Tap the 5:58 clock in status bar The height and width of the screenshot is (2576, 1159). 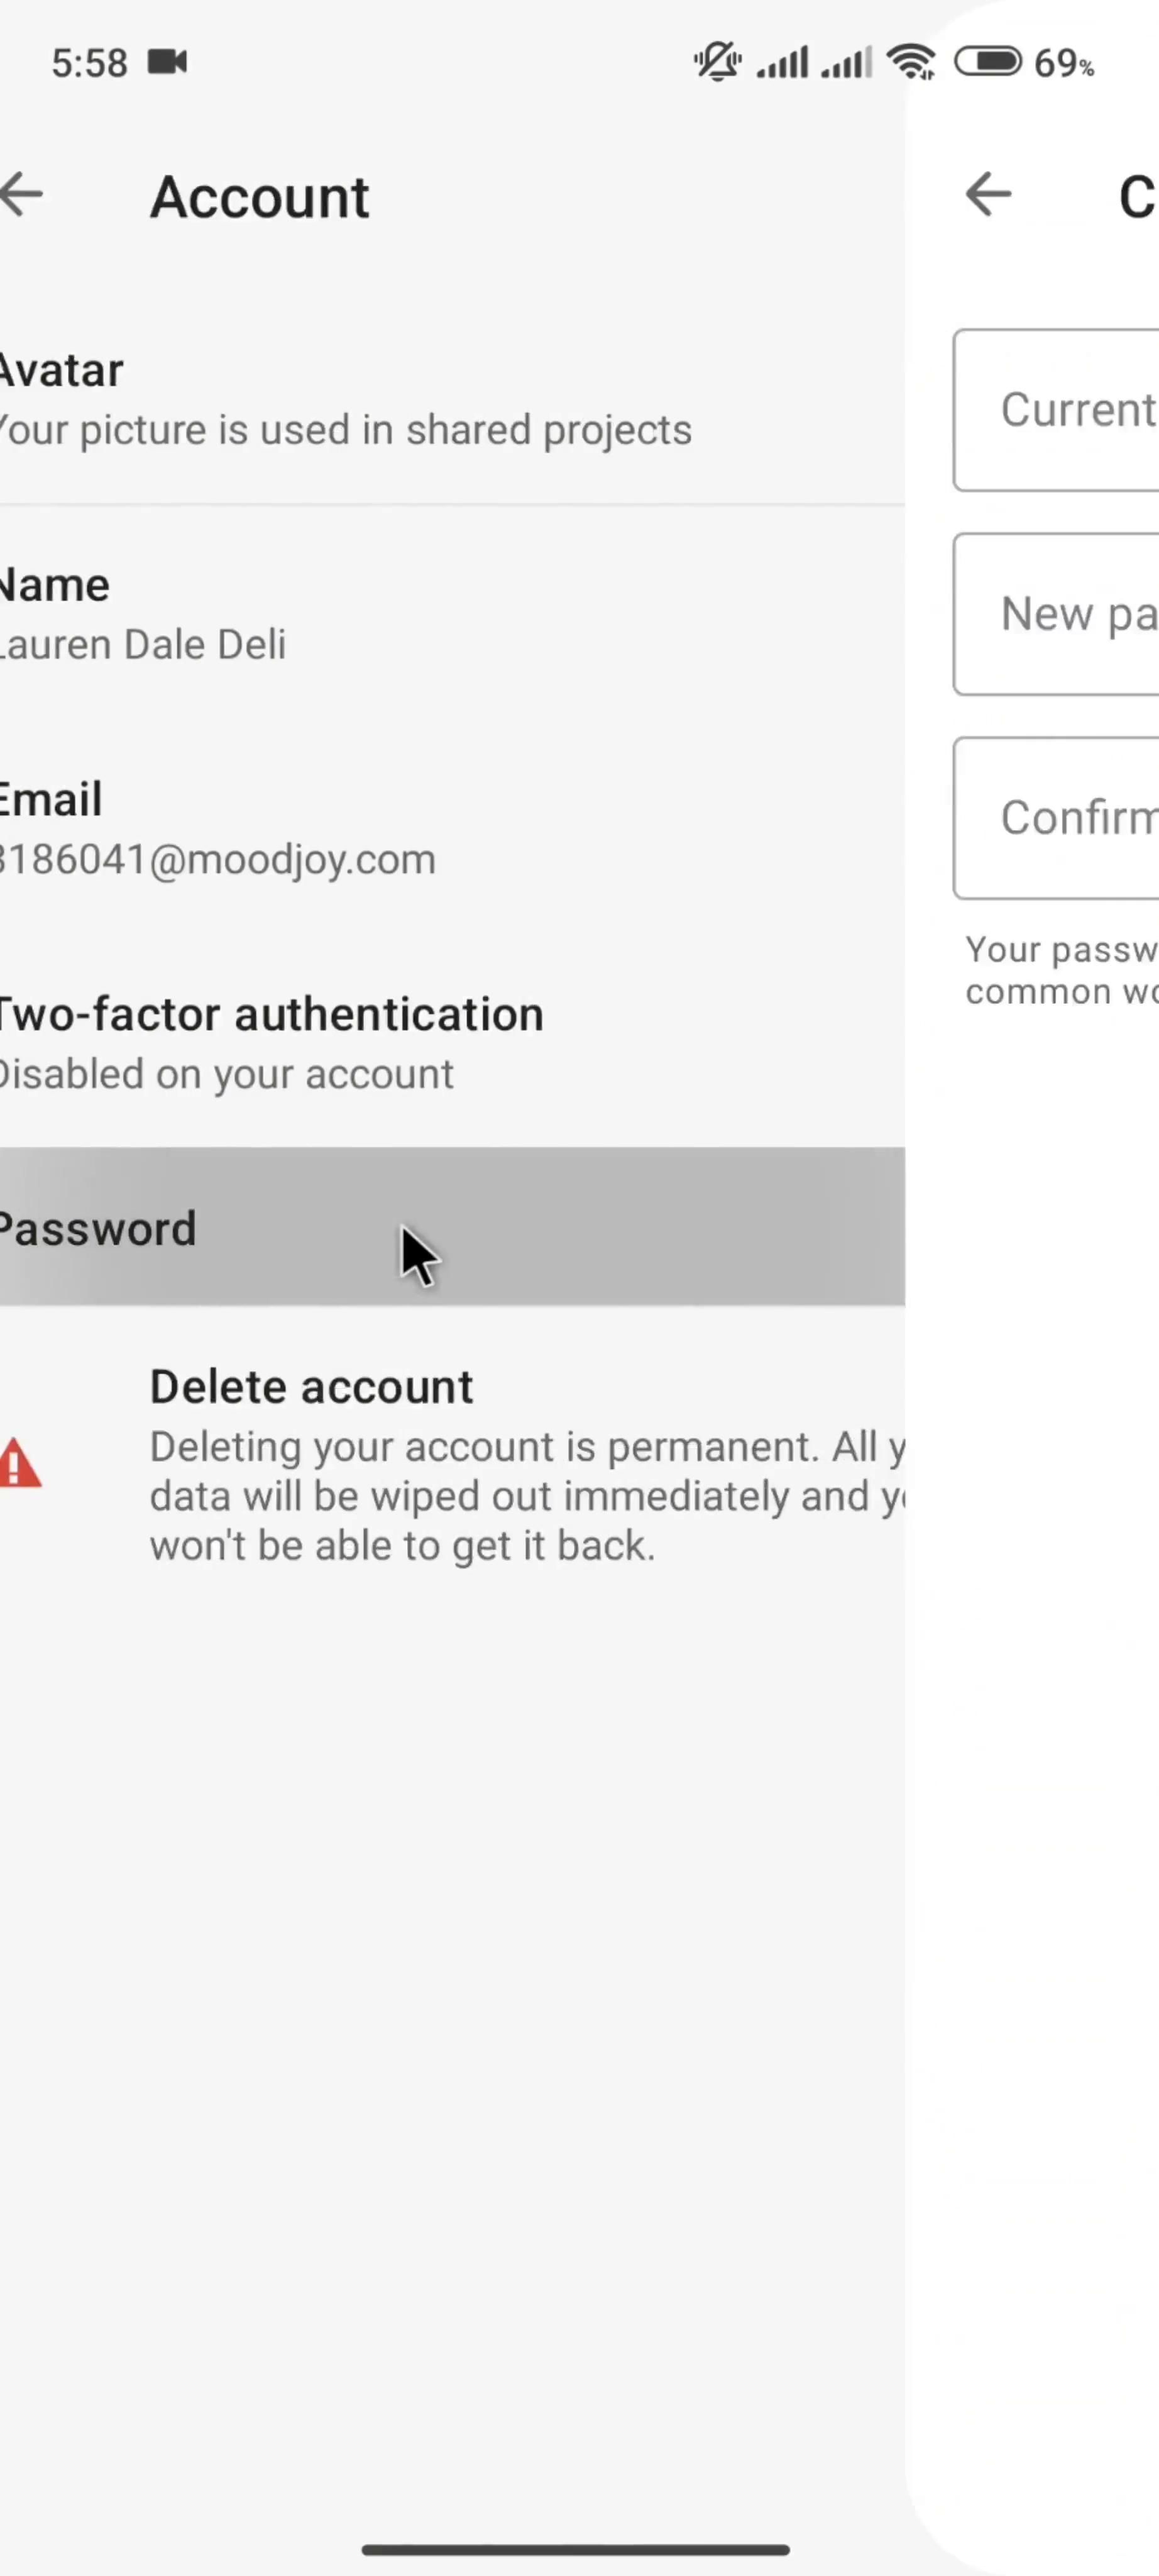(x=90, y=63)
